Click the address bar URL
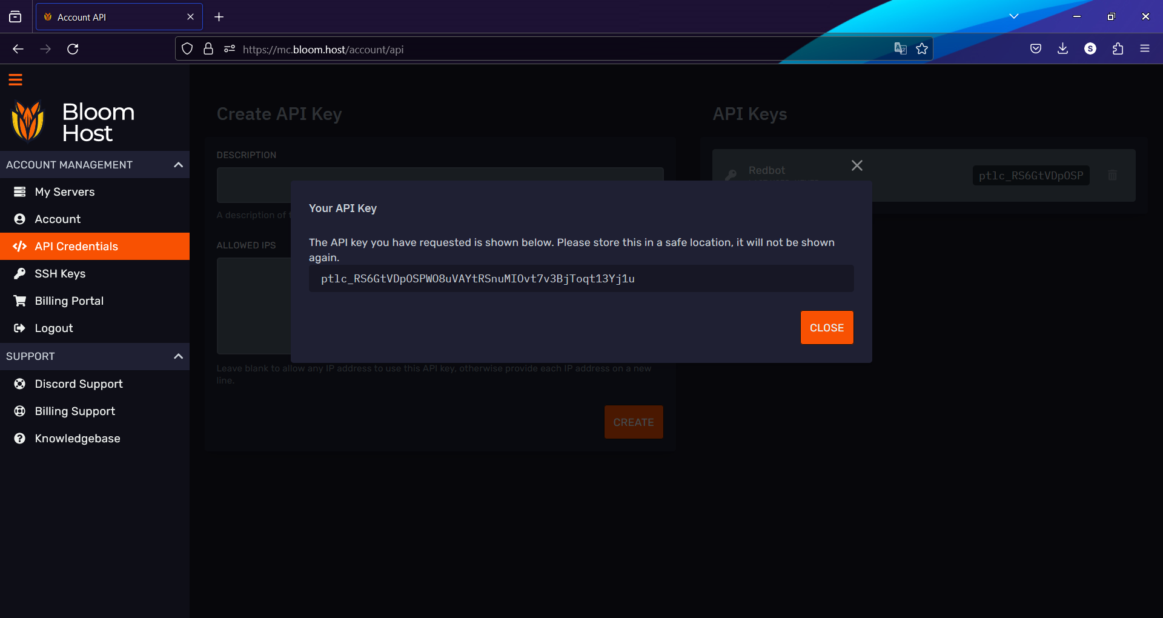This screenshot has width=1163, height=618. [323, 50]
